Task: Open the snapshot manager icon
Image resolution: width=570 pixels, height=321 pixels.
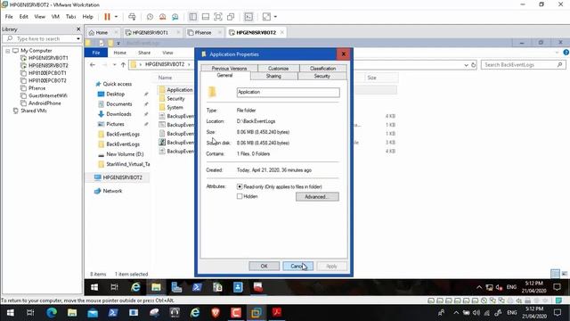Action: coord(175,17)
